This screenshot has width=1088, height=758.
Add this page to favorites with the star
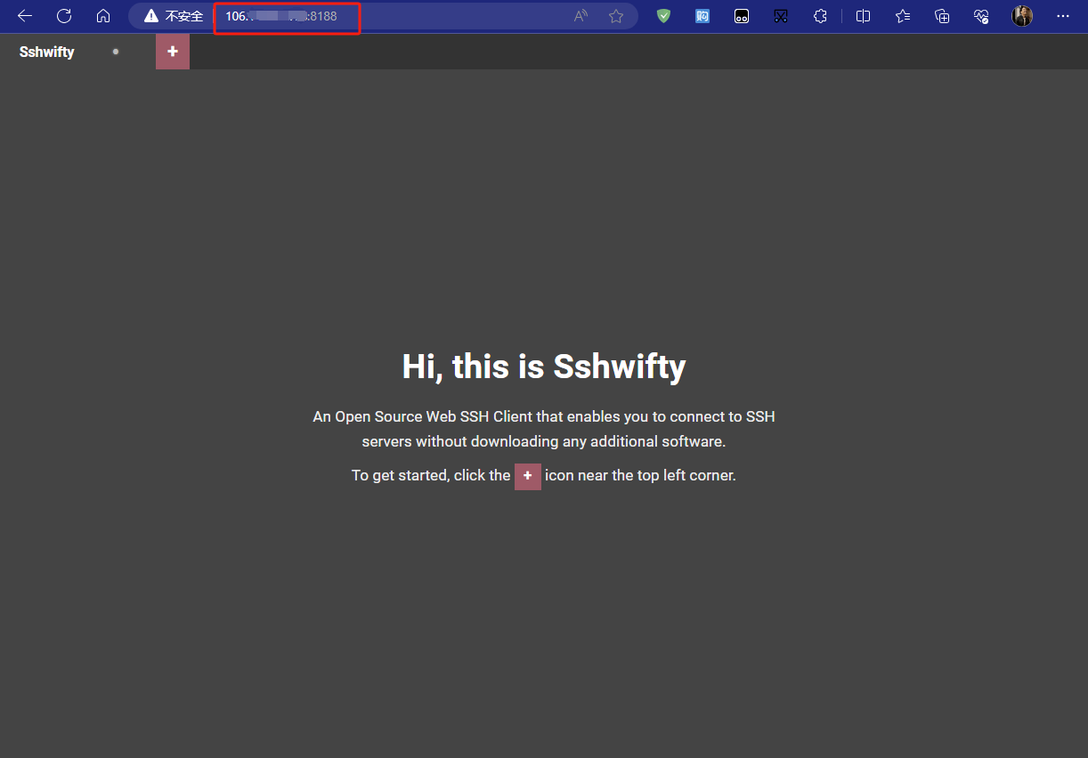(x=616, y=16)
